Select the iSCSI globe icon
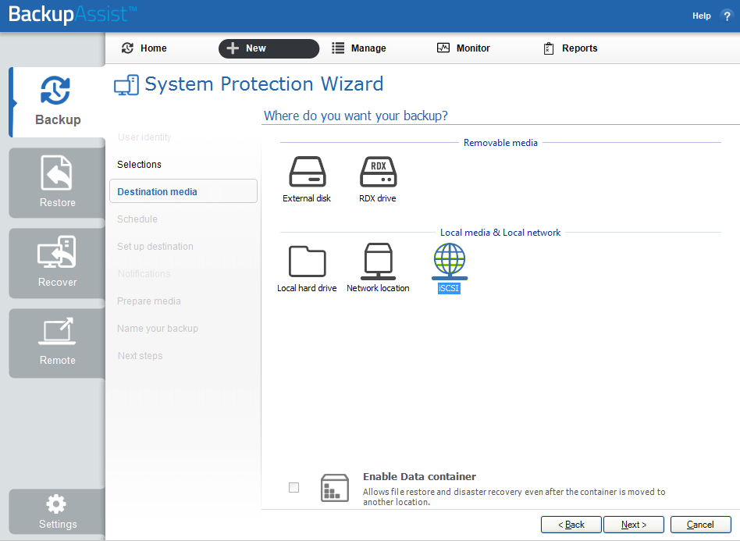Viewport: 740px width, 541px height. point(450,261)
